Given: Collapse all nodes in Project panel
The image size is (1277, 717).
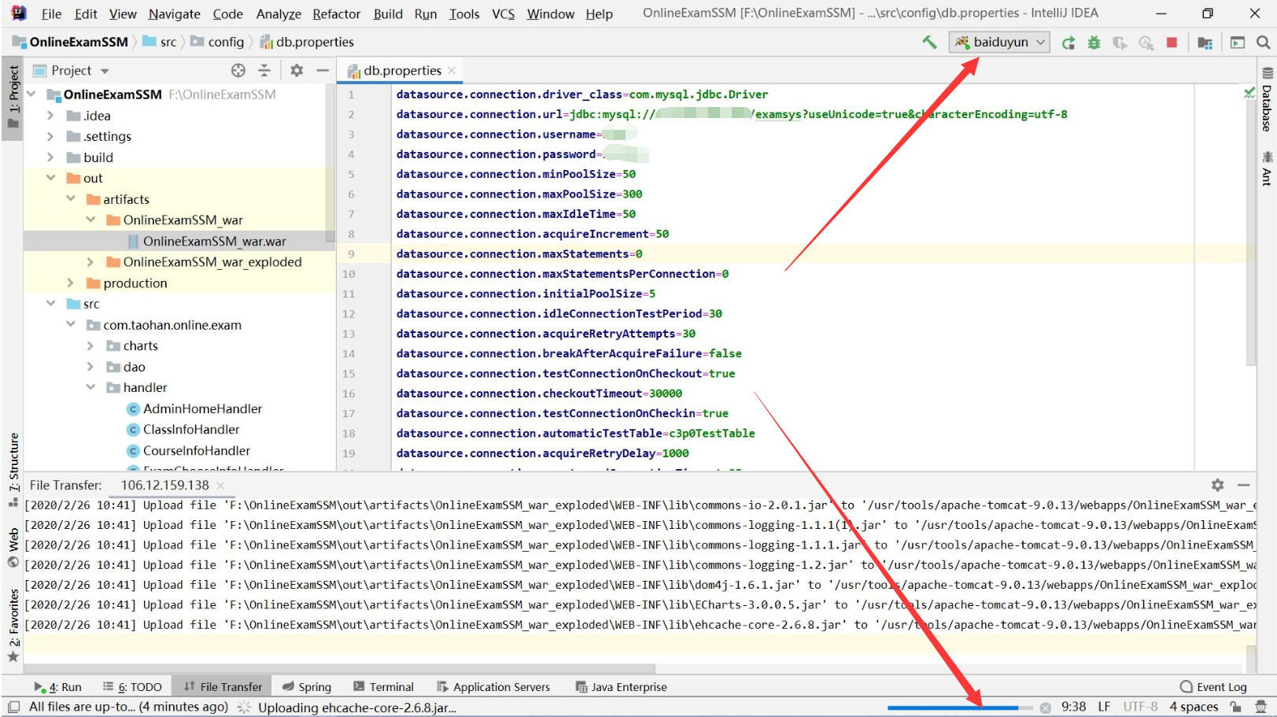Looking at the screenshot, I should click(264, 70).
